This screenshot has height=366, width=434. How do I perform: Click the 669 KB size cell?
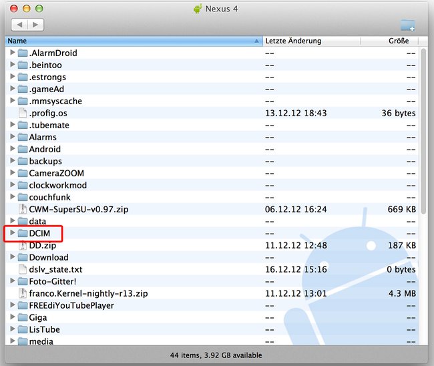pos(401,209)
